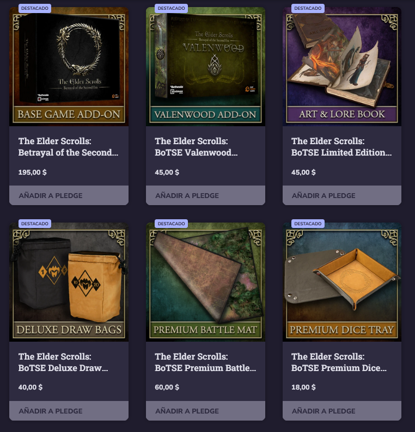The image size is (415, 432).
Task: Open the Valenwood Add-On product image
Action: coord(205,67)
